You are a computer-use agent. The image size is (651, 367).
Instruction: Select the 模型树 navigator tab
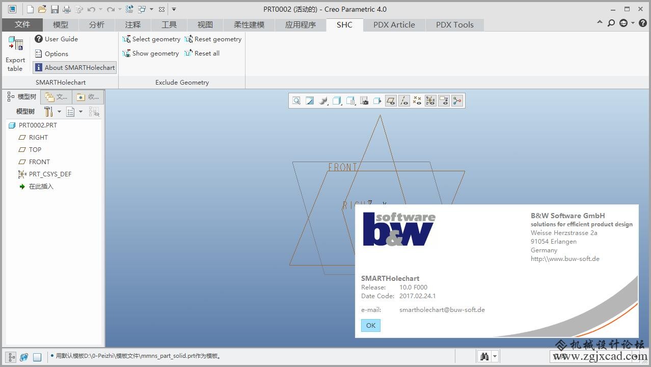(22, 97)
